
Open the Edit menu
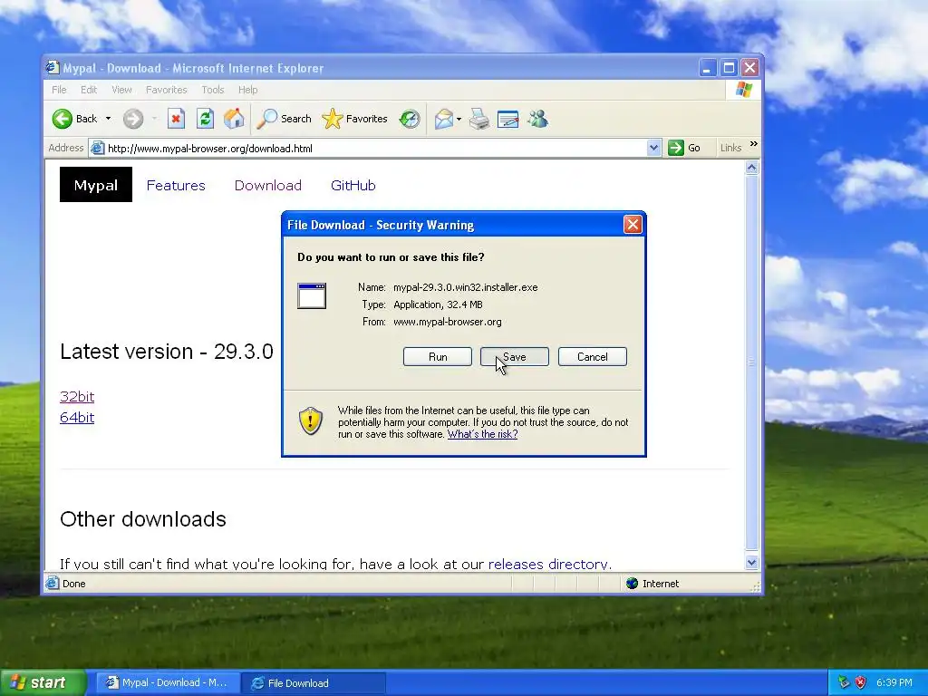89,90
